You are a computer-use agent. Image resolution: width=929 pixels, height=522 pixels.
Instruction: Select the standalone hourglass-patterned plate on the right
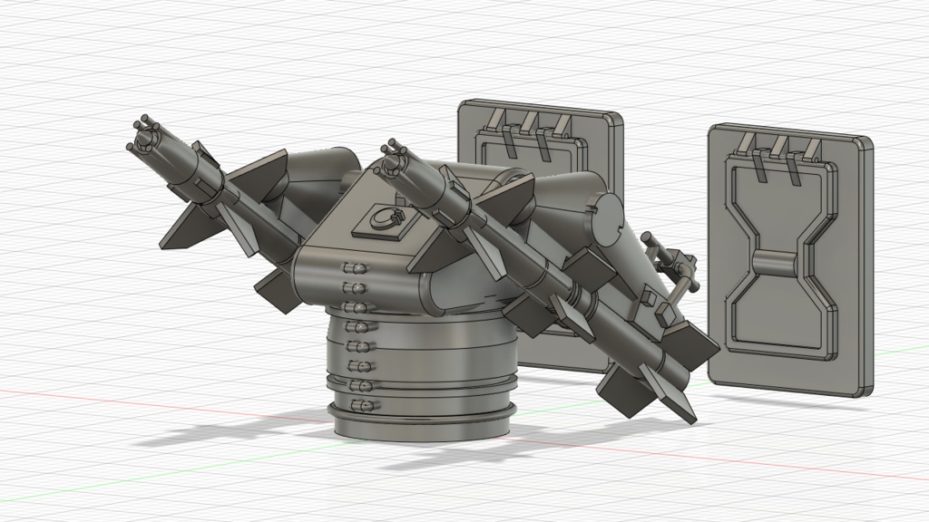click(790, 260)
